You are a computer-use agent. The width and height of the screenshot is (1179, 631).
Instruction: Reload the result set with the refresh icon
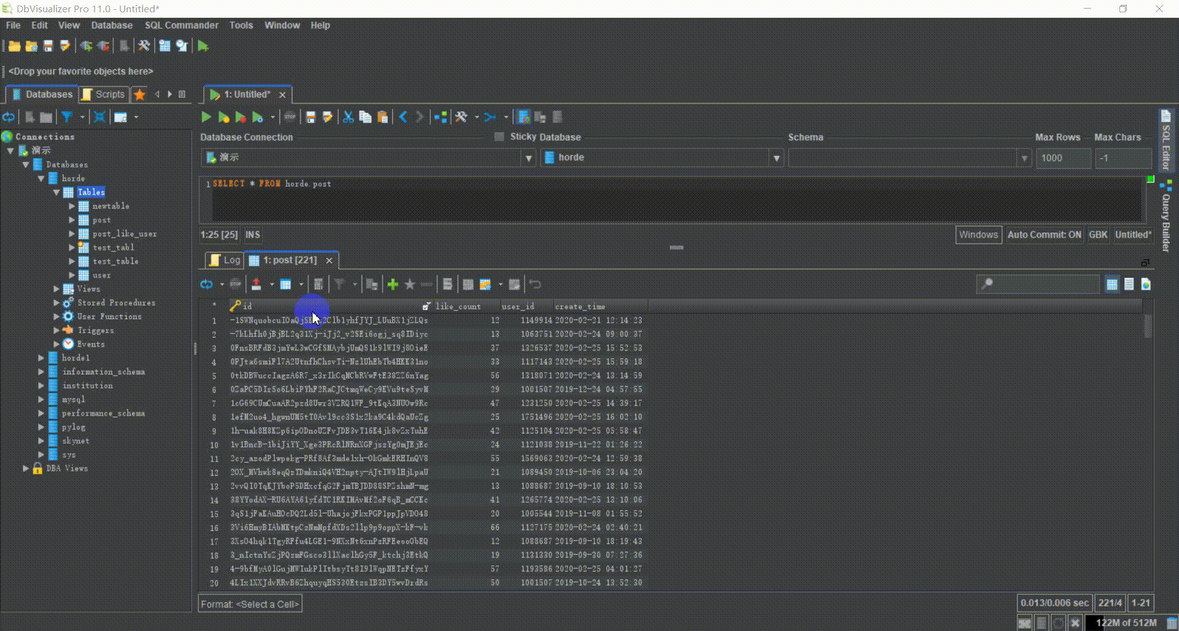coord(206,284)
